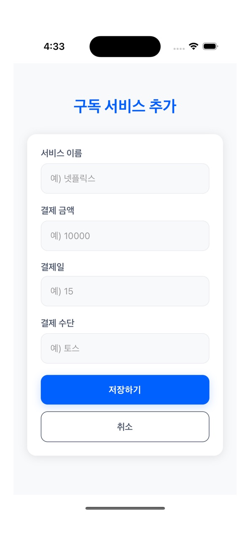This screenshot has height=544, width=250.
Task: Focus the 서비스 이름 field with 넷플릭스 placeholder
Action: [125, 178]
